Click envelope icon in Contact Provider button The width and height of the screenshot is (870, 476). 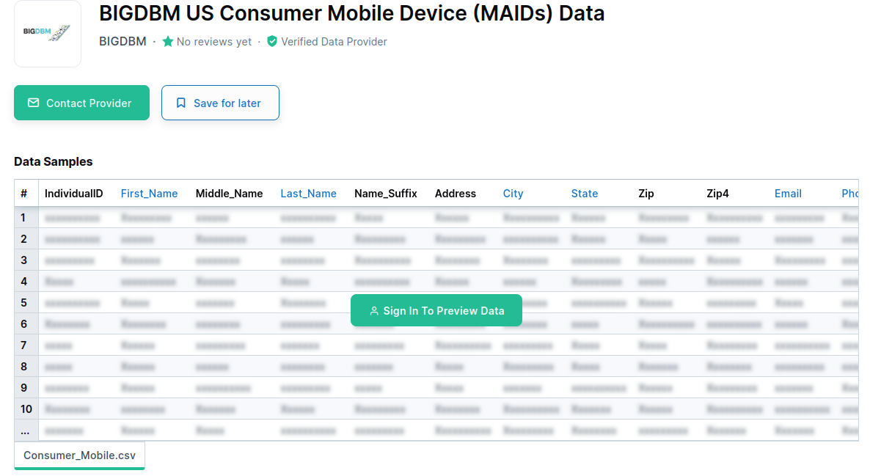pos(33,103)
